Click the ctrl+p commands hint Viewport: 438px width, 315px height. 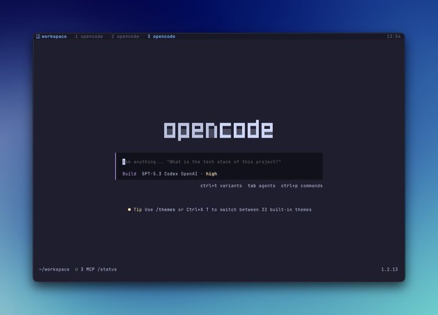click(x=301, y=186)
